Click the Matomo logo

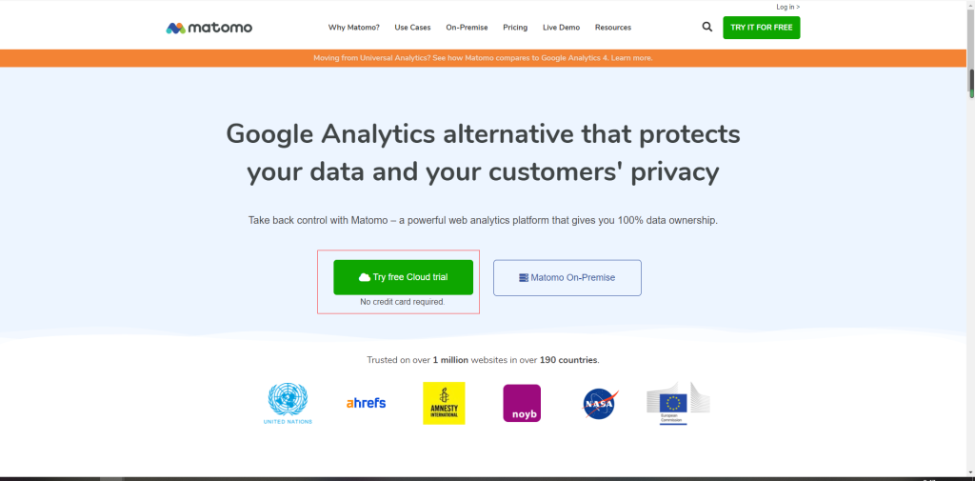click(x=209, y=28)
